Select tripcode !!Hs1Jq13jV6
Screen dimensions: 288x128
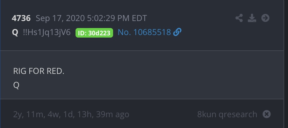click(x=47, y=32)
